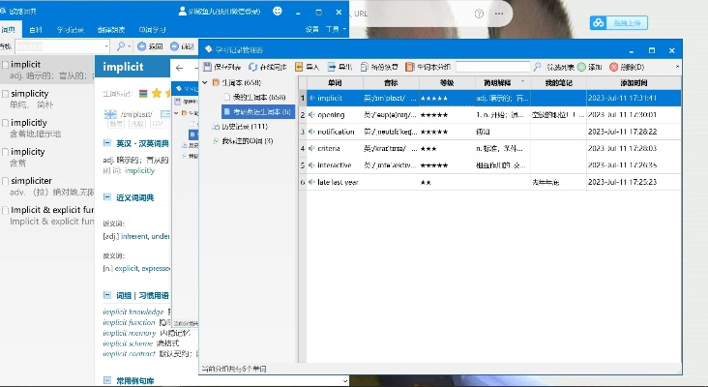The image size is (708, 387).
Task: Open the 翻译朗读 tab
Action: click(111, 30)
